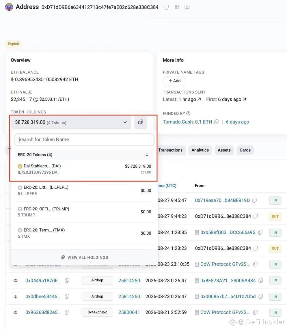Open CoW Protocol address in the 08-21 2:52:59 row
This screenshot has width=287, height=329.
[225, 313]
